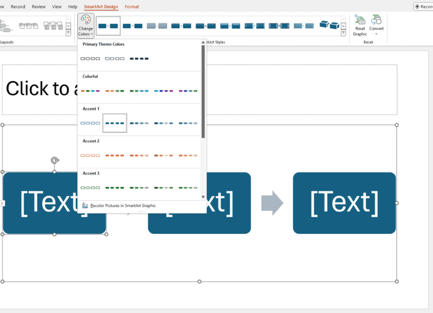Select the picture layout thumbnail in Layouts gallery
Viewport: 433px width, 313px height.
click(54, 26)
